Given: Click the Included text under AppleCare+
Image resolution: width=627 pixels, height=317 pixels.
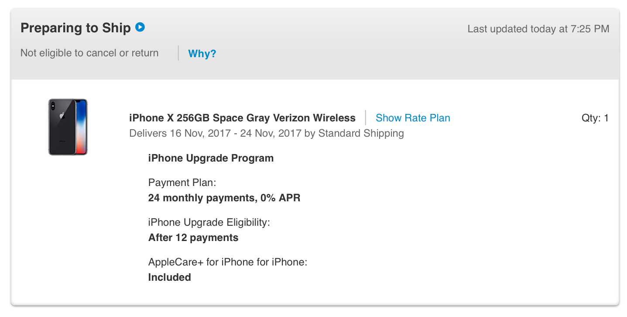Looking at the screenshot, I should [170, 277].
